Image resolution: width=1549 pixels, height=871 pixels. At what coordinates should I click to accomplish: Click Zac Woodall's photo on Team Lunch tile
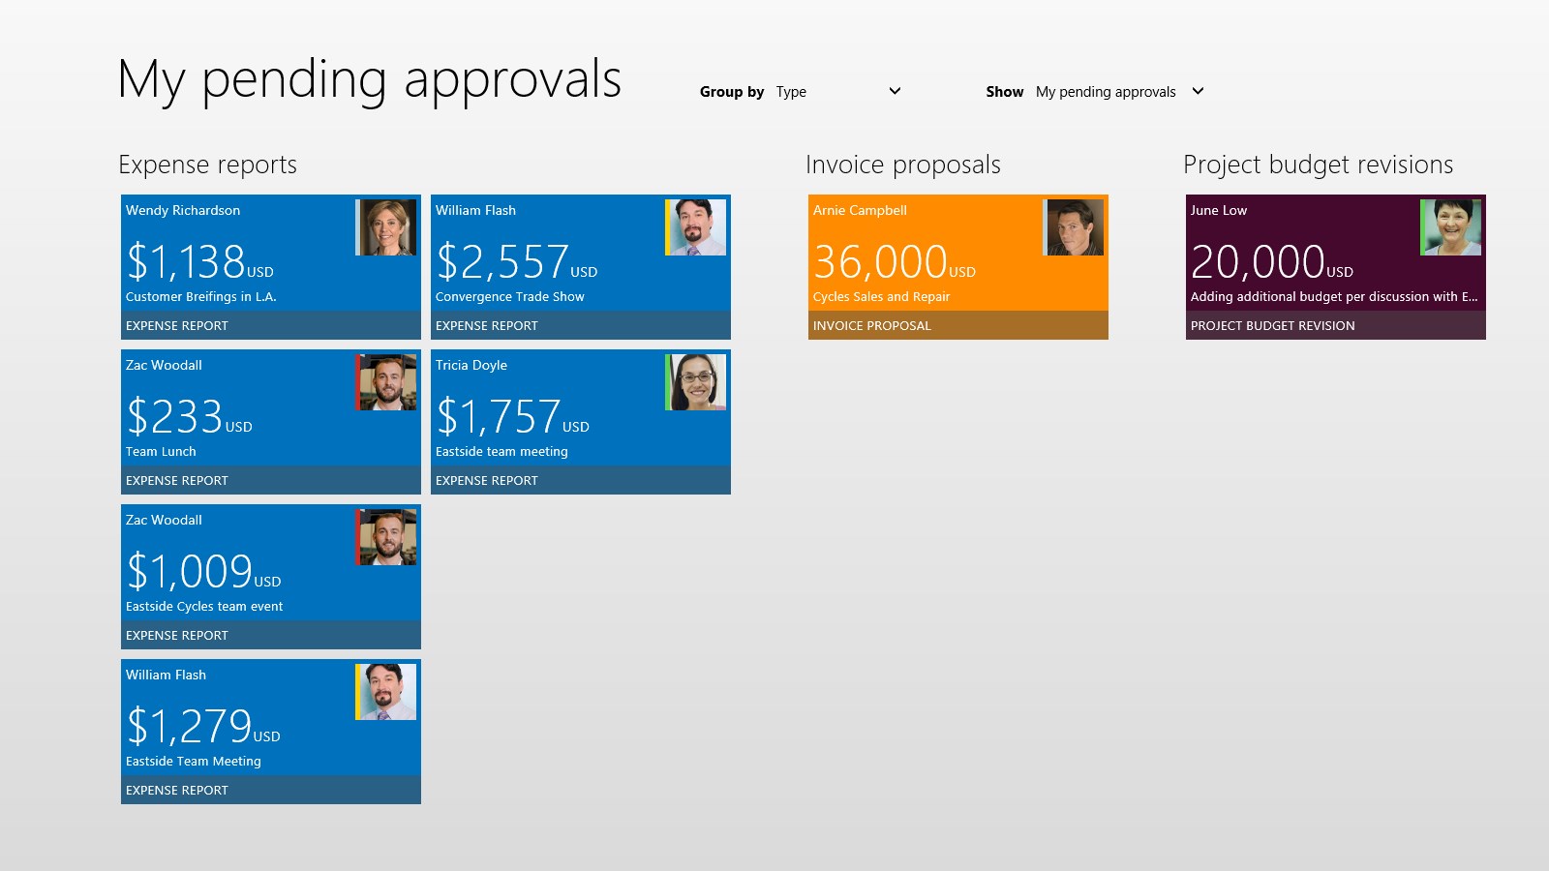click(386, 382)
